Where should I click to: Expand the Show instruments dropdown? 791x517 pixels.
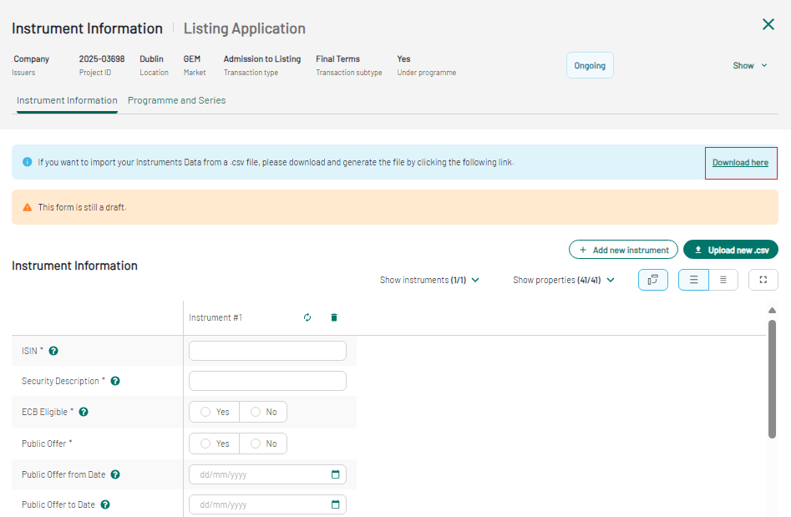[429, 280]
